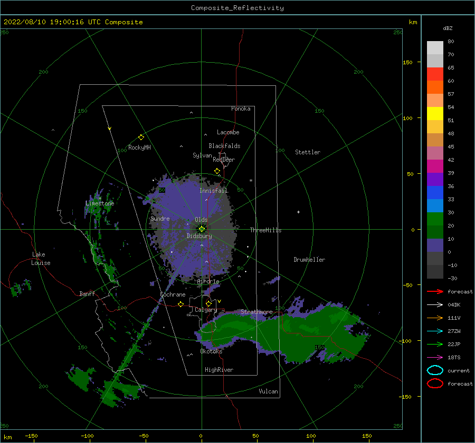Click the Sundre label
The width and height of the screenshot is (475, 443).
click(x=160, y=218)
